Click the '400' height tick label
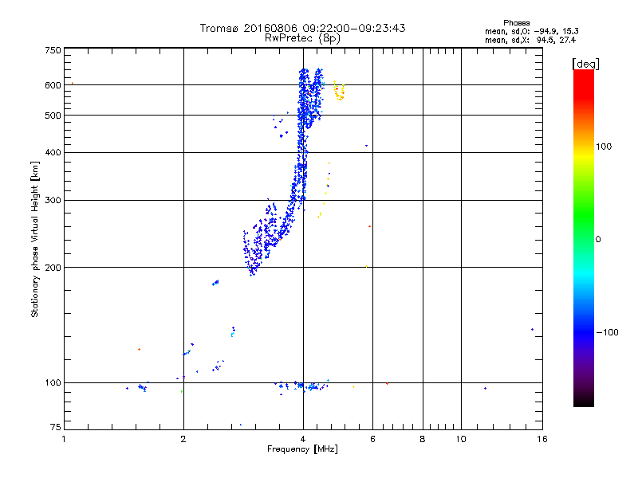 click(53, 153)
